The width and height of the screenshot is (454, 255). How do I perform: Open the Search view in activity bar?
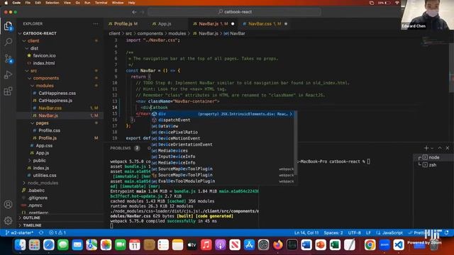[x=8, y=42]
